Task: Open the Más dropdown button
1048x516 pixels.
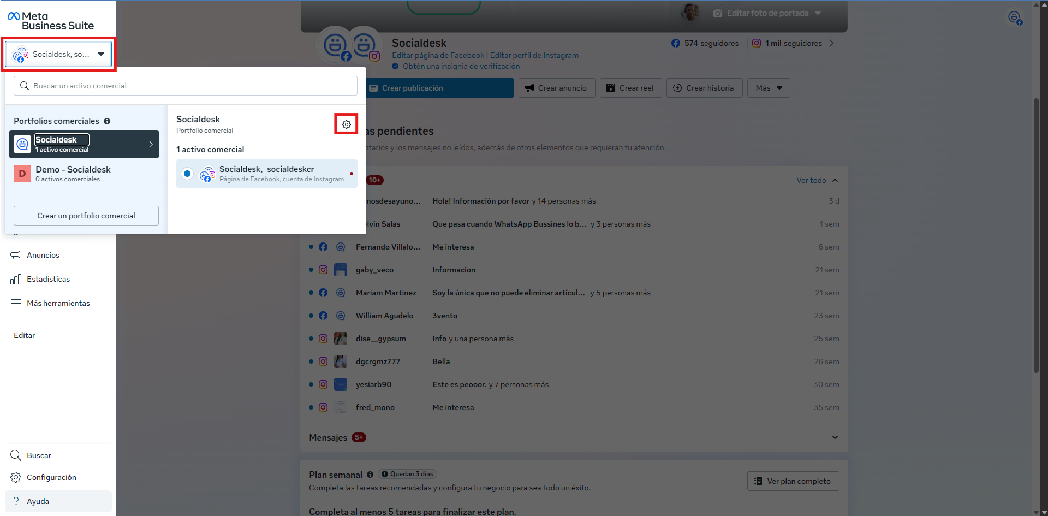Action: 769,88
